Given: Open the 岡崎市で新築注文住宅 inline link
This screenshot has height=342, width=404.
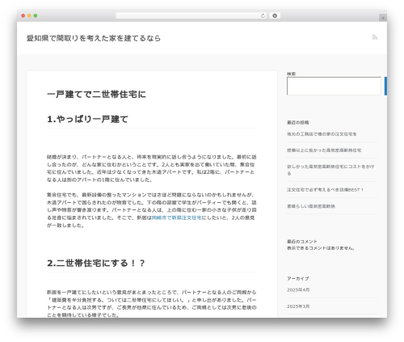Looking at the screenshot, I should 176,217.
